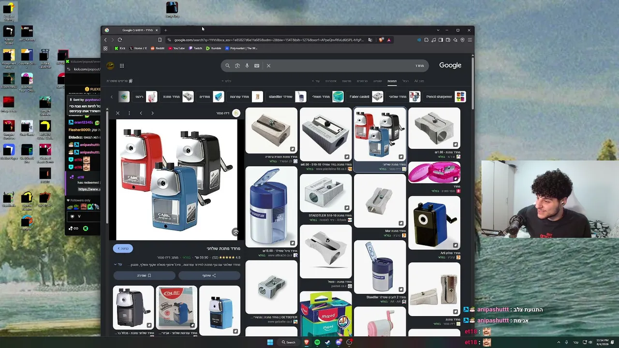The height and width of the screenshot is (348, 619).
Task: Open the Twitch bookmark
Action: pos(195,48)
